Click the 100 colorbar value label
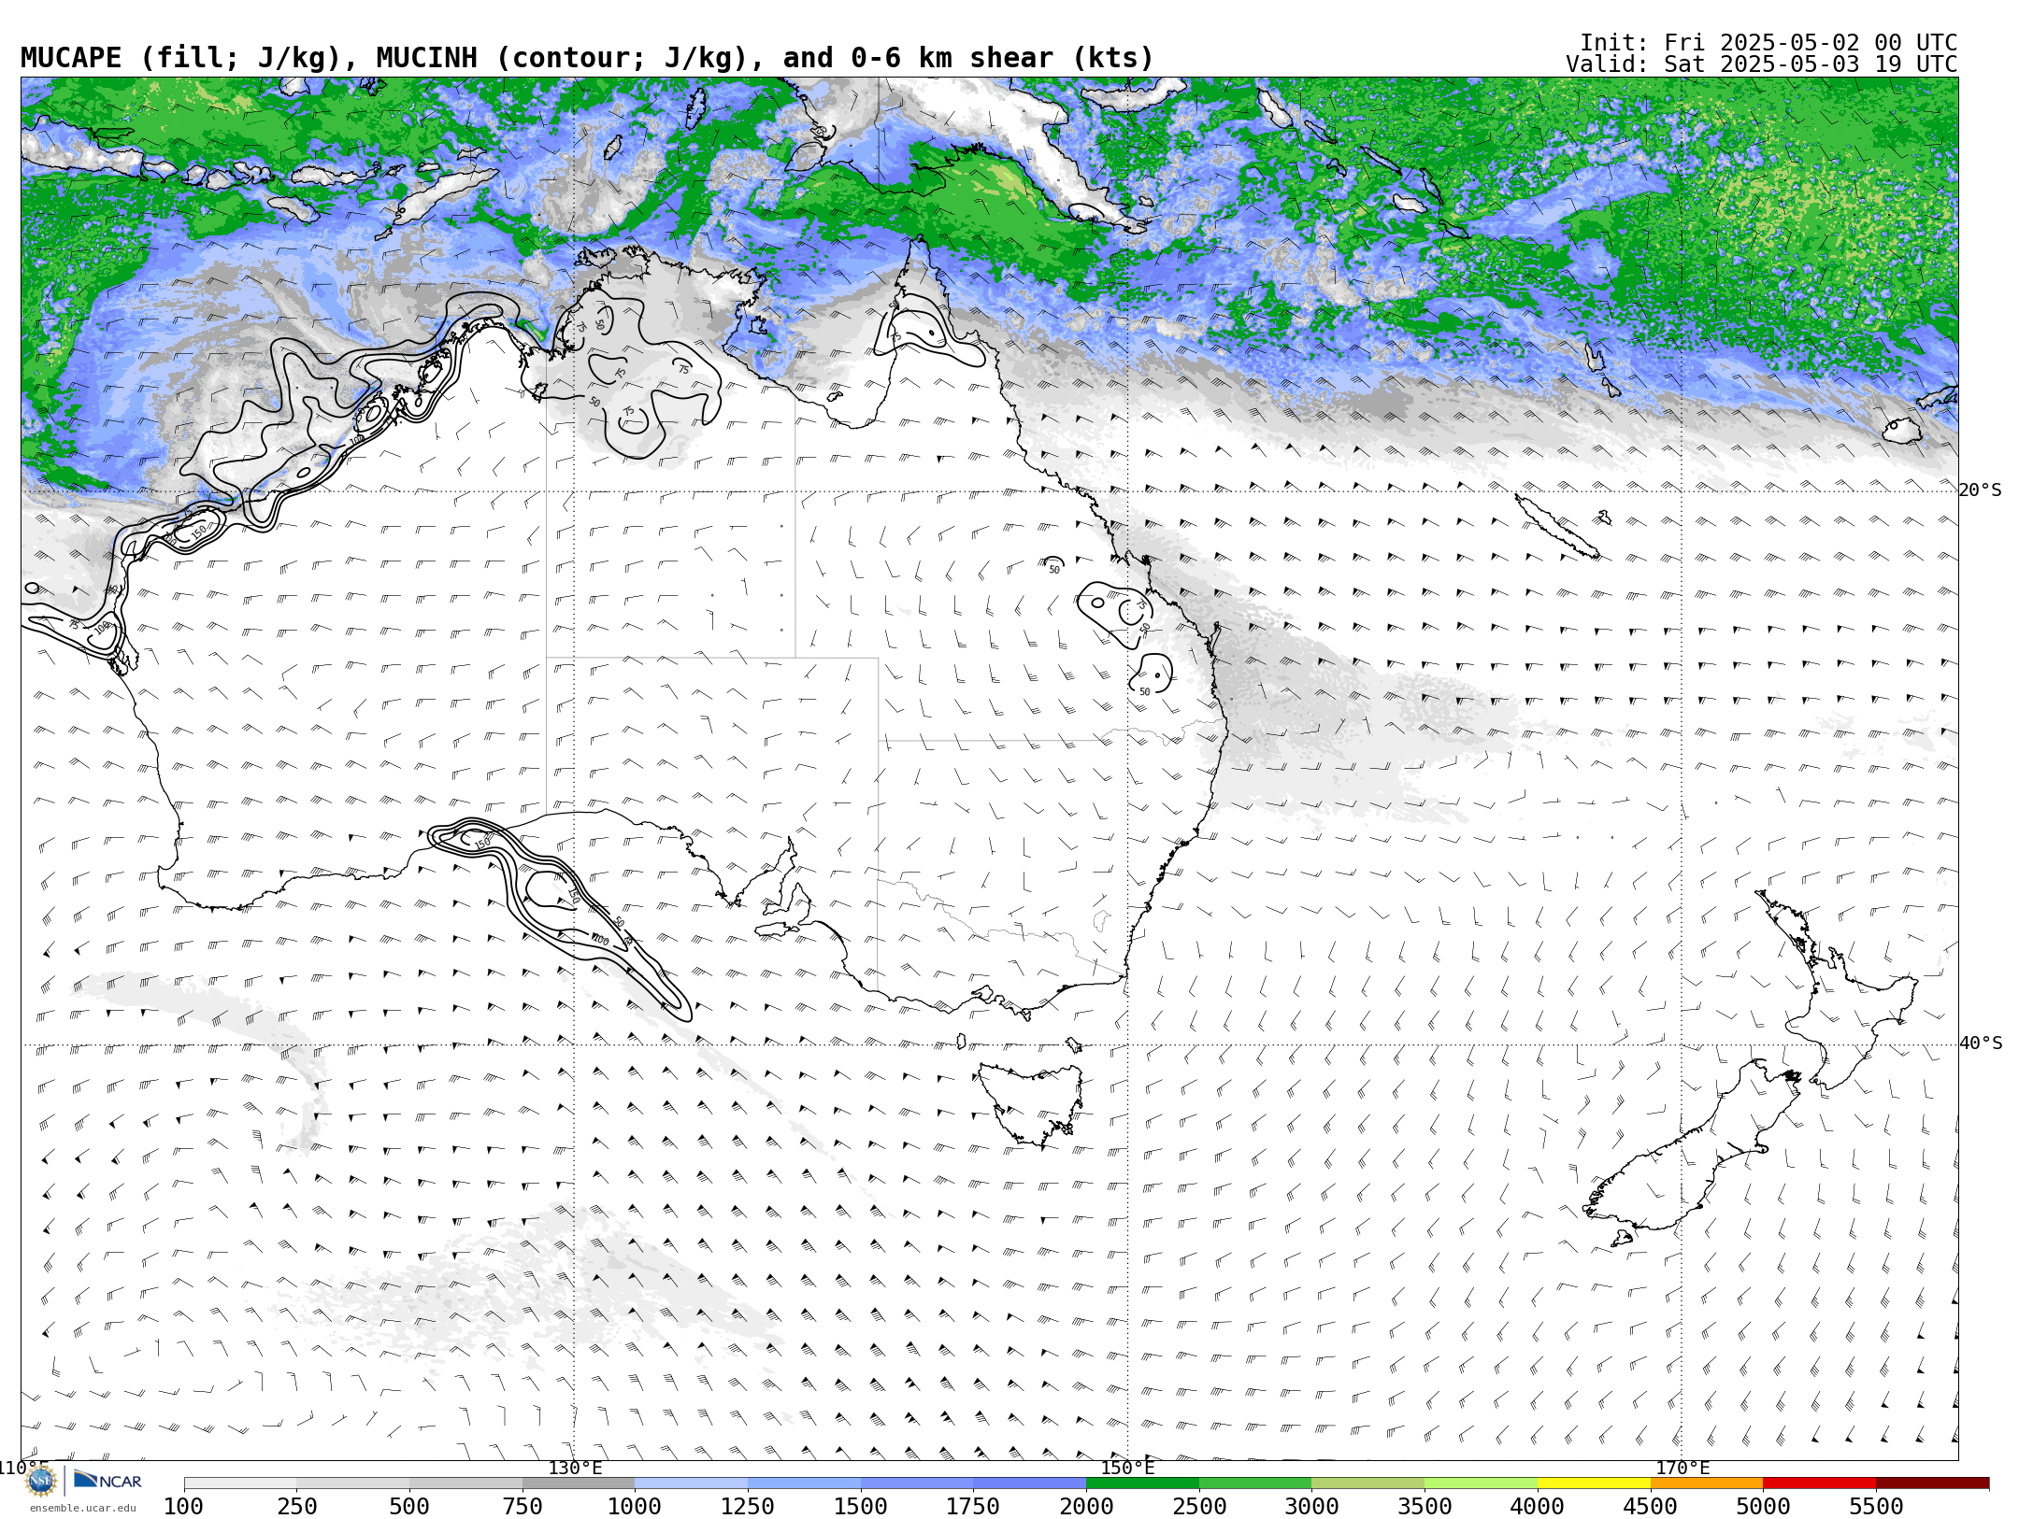 pos(183,1506)
